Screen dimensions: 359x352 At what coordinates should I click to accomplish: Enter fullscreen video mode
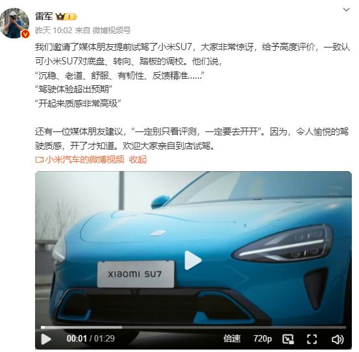312,339
